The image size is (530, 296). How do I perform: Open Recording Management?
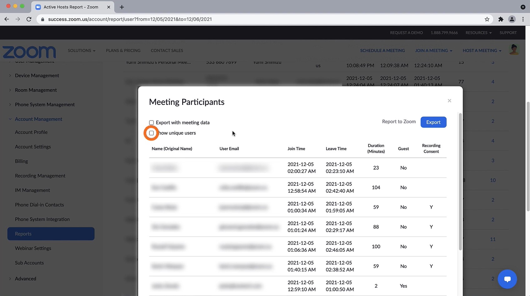click(40, 176)
